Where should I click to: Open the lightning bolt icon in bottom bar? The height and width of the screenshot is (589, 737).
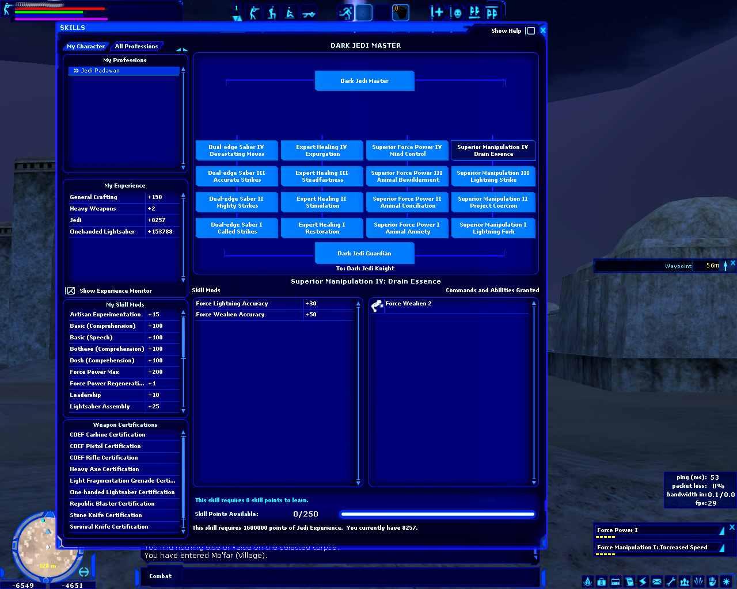click(x=643, y=582)
